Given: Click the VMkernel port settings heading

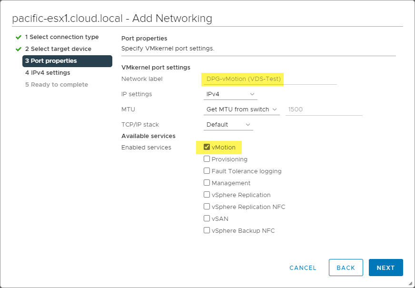Looking at the screenshot, I should click(x=156, y=68).
